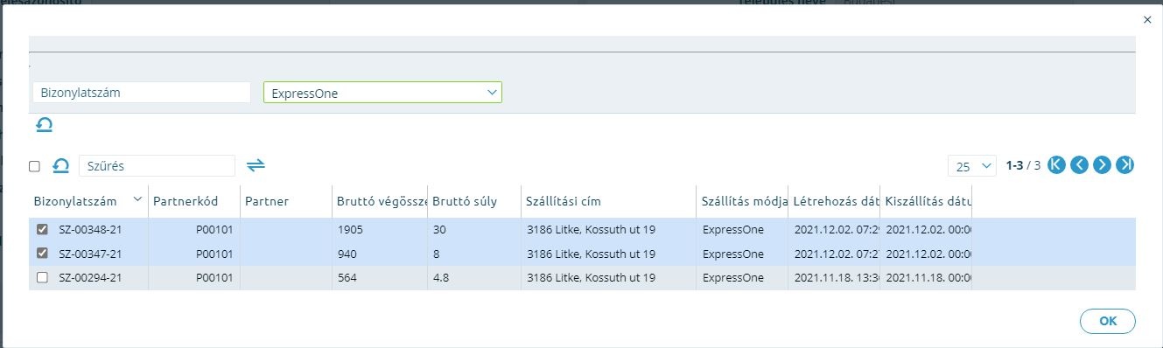Check the SZ-00294-21 row checkbox
1163x348 pixels.
point(42,277)
